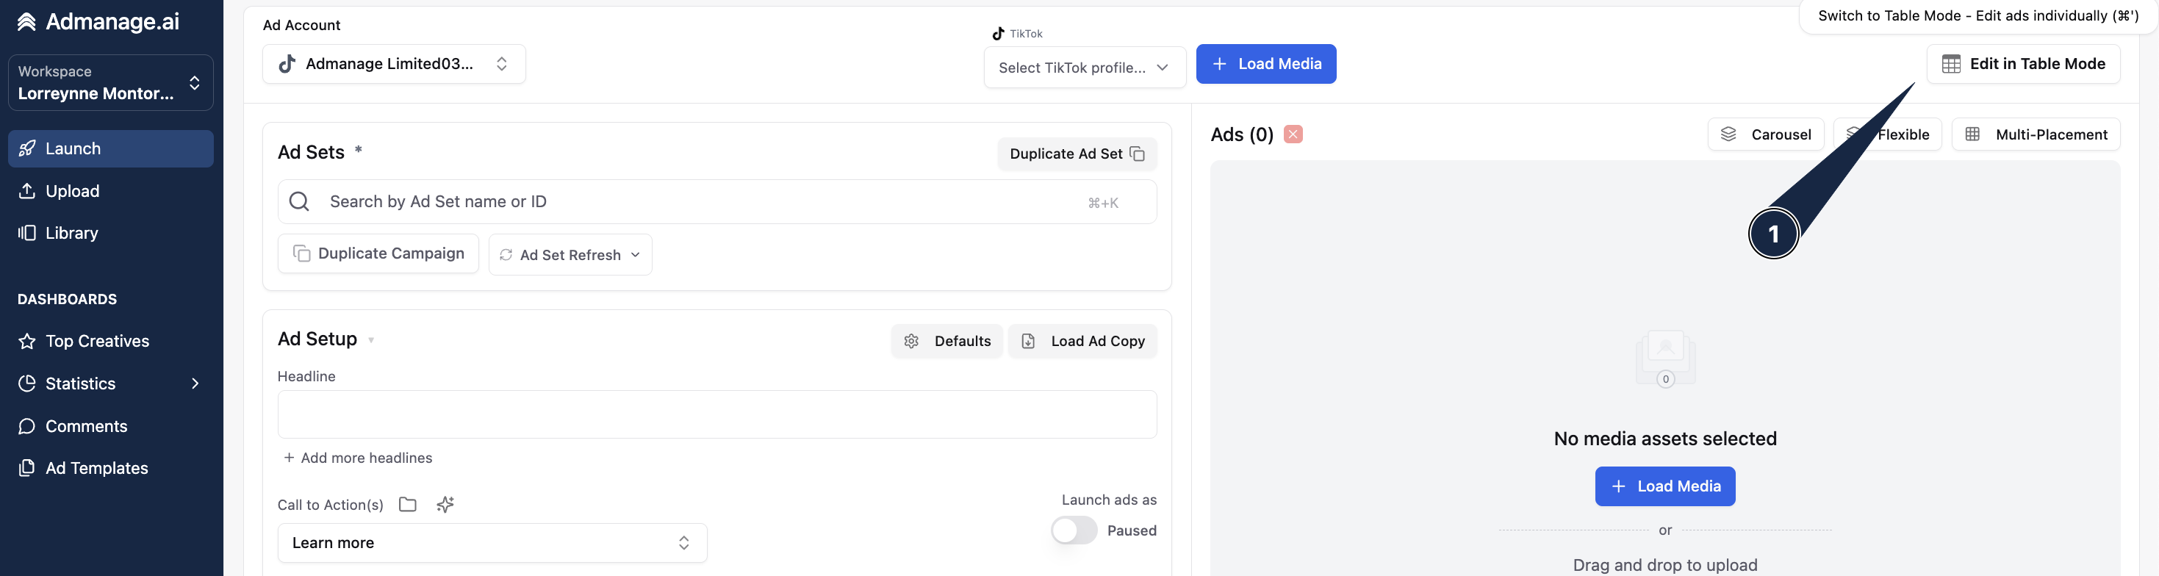Click the gear icon on Defaults
Viewport: 2159px width, 576px height.
[912, 341]
